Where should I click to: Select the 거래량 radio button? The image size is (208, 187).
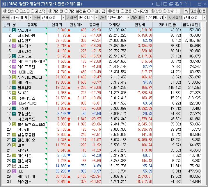pos(50,11)
